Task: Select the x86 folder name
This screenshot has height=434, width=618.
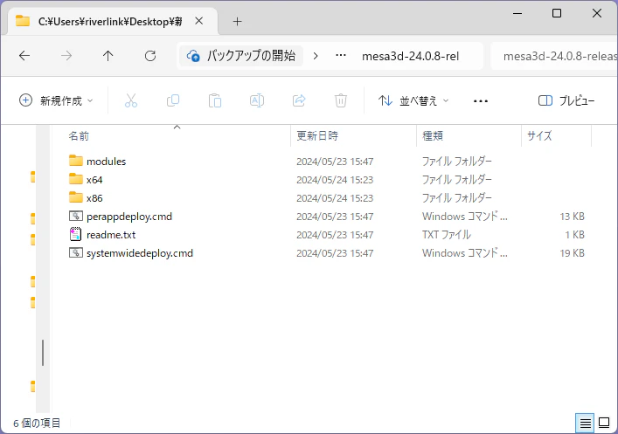Action: (x=94, y=198)
